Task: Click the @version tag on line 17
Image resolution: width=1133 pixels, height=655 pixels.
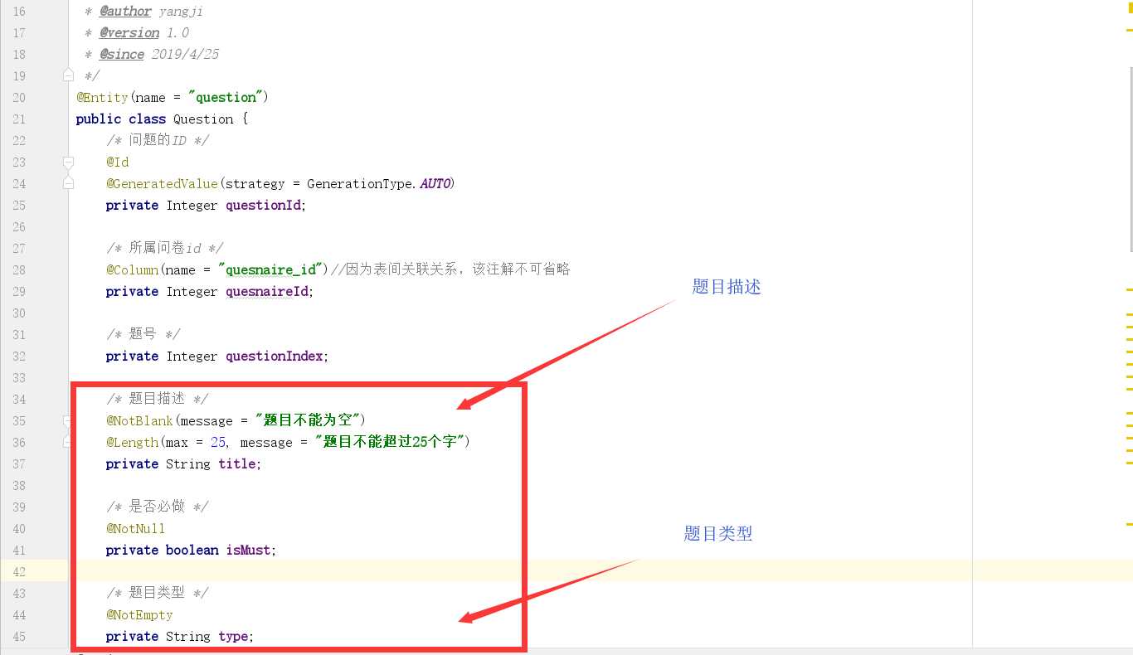Action: pyautogui.click(x=129, y=32)
